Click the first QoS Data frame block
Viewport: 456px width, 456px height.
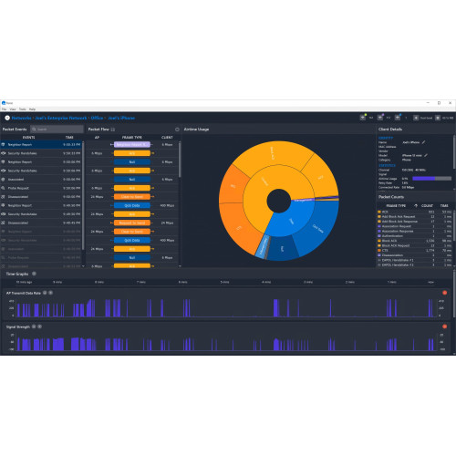tap(132, 205)
